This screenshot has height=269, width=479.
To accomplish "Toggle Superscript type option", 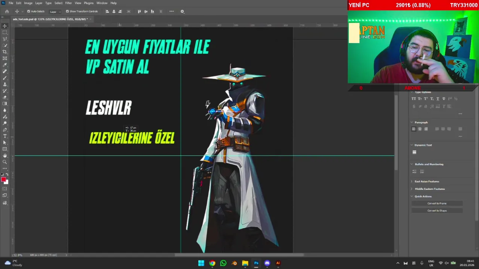I will (426, 99).
